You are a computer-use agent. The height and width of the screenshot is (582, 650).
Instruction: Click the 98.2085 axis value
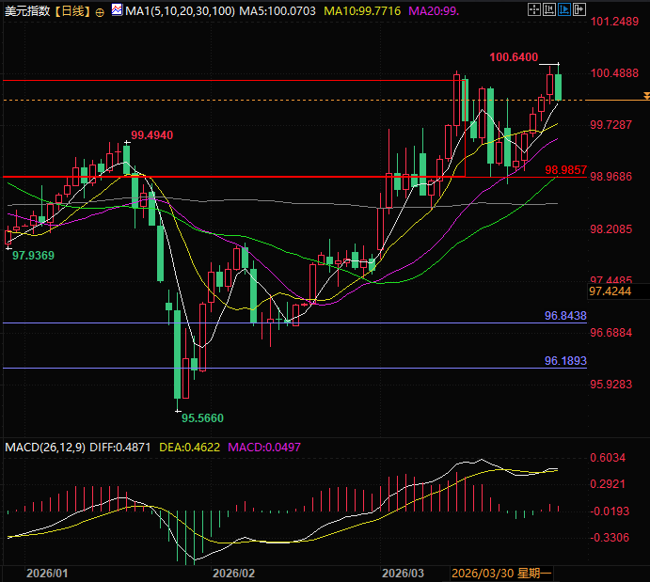click(x=611, y=229)
